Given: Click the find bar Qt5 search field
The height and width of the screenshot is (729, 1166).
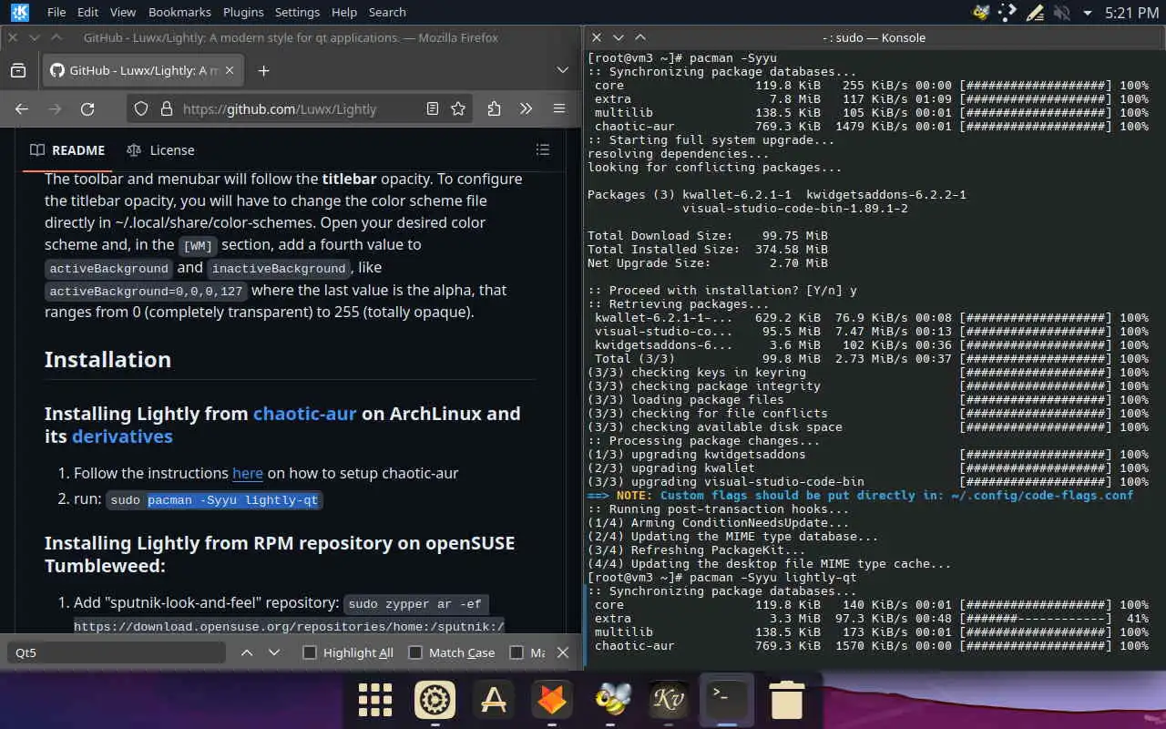Looking at the screenshot, I should [x=116, y=652].
